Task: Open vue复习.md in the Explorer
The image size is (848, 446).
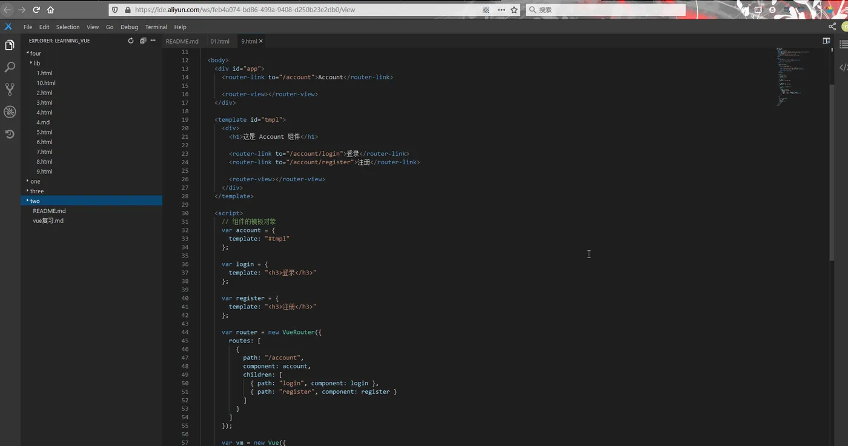Action: pos(48,221)
